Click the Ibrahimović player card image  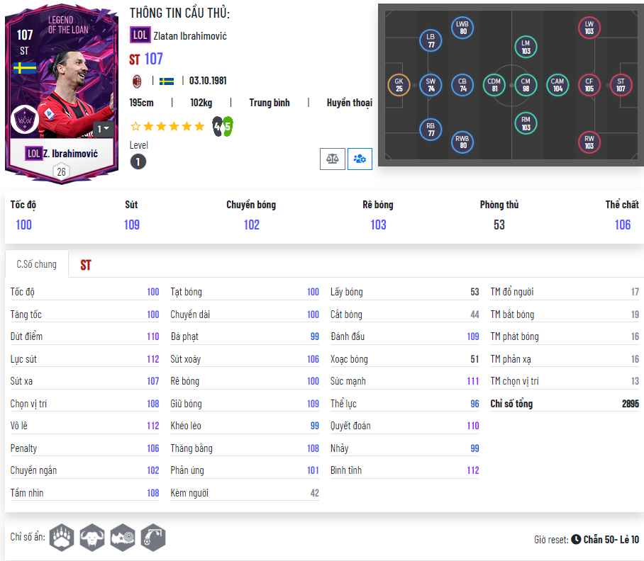(62, 94)
